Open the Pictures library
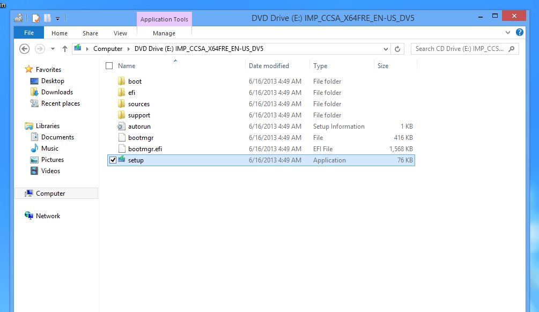 [x=52, y=160]
